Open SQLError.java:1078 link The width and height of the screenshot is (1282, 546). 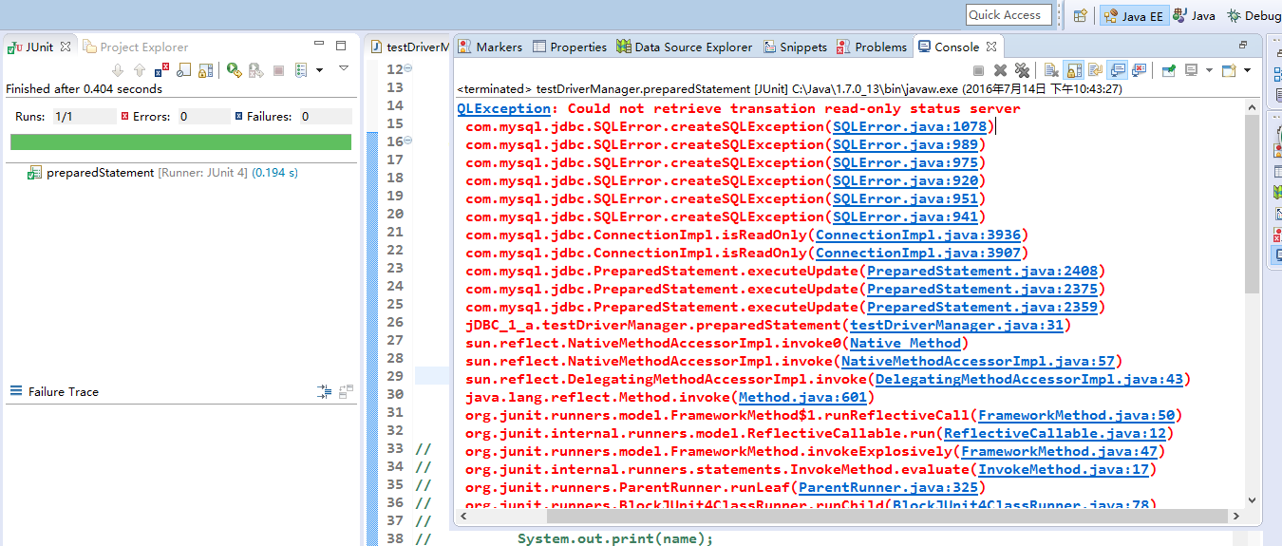click(x=912, y=126)
